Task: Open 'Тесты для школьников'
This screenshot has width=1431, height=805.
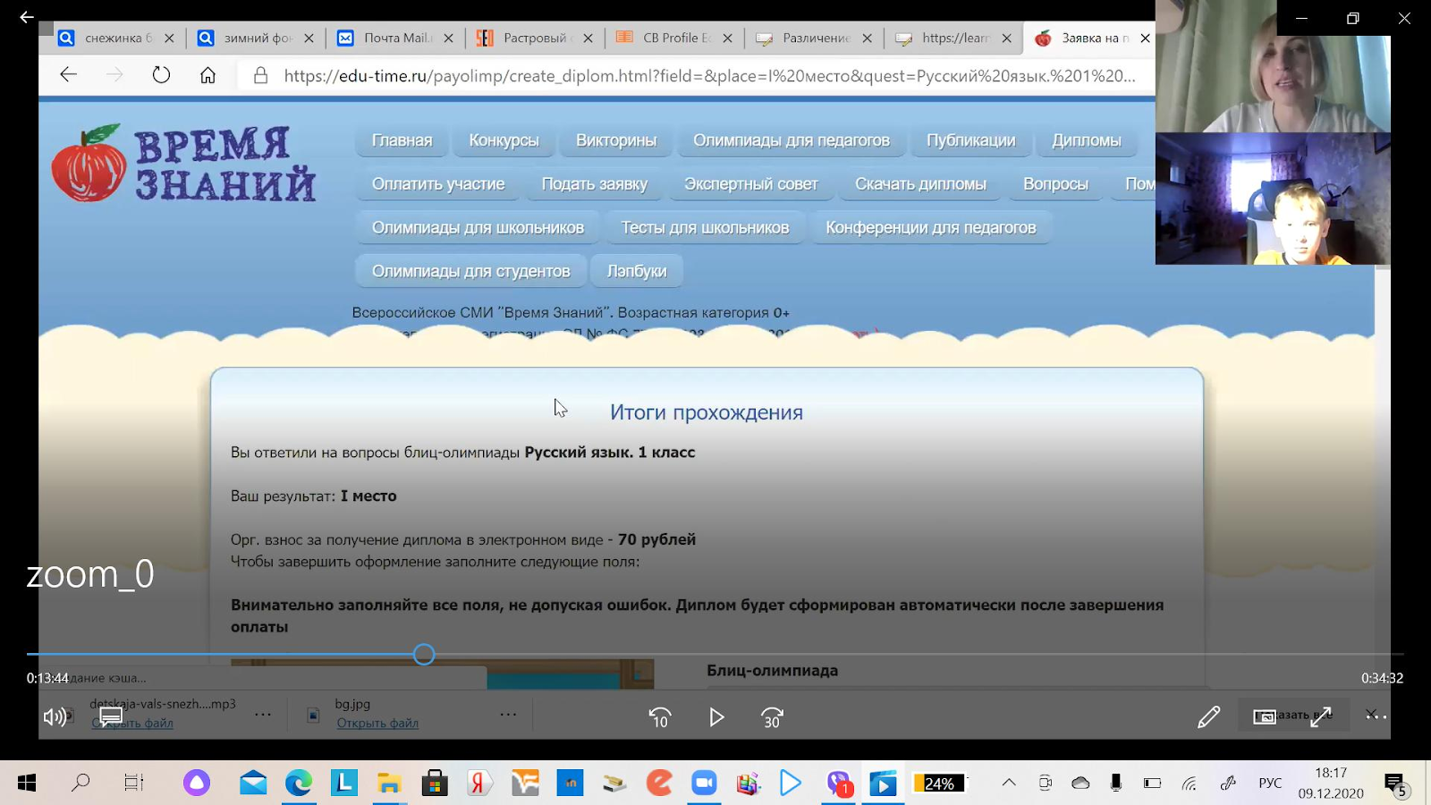Action: tap(705, 228)
